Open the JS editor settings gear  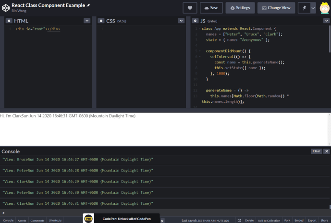pos(195,21)
